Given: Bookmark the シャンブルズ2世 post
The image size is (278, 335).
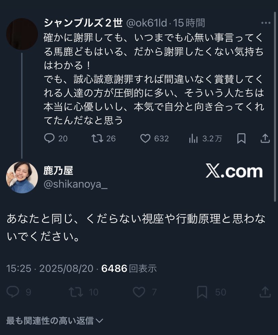Looking at the screenshot, I should (241, 139).
